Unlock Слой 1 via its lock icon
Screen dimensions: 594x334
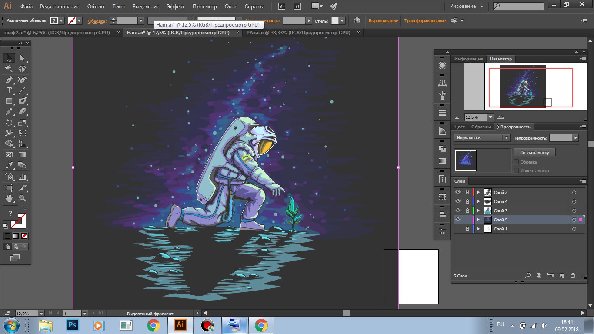click(x=467, y=229)
